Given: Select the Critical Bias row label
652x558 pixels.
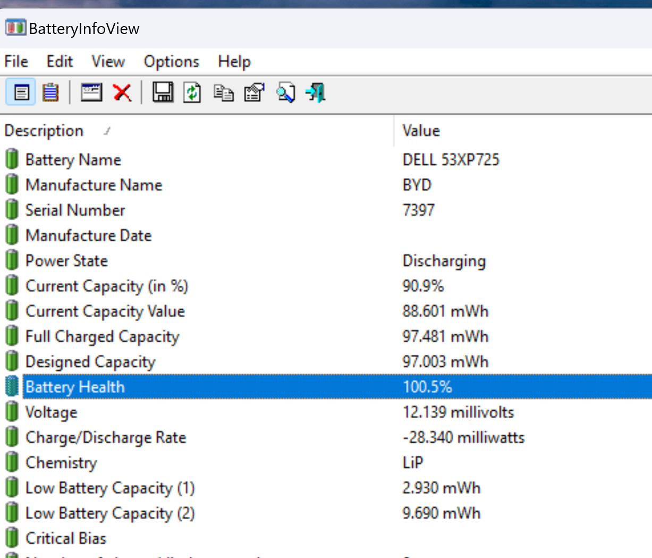Looking at the screenshot, I should [66, 538].
